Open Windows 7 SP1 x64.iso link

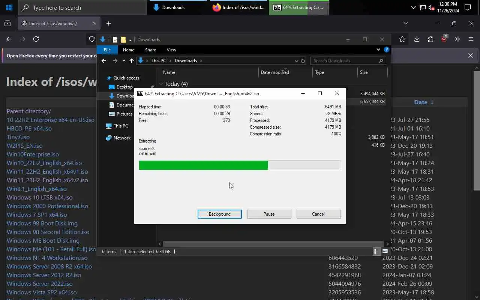click(37, 214)
